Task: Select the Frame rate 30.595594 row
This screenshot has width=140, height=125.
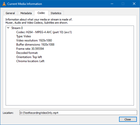Action: point(30,49)
